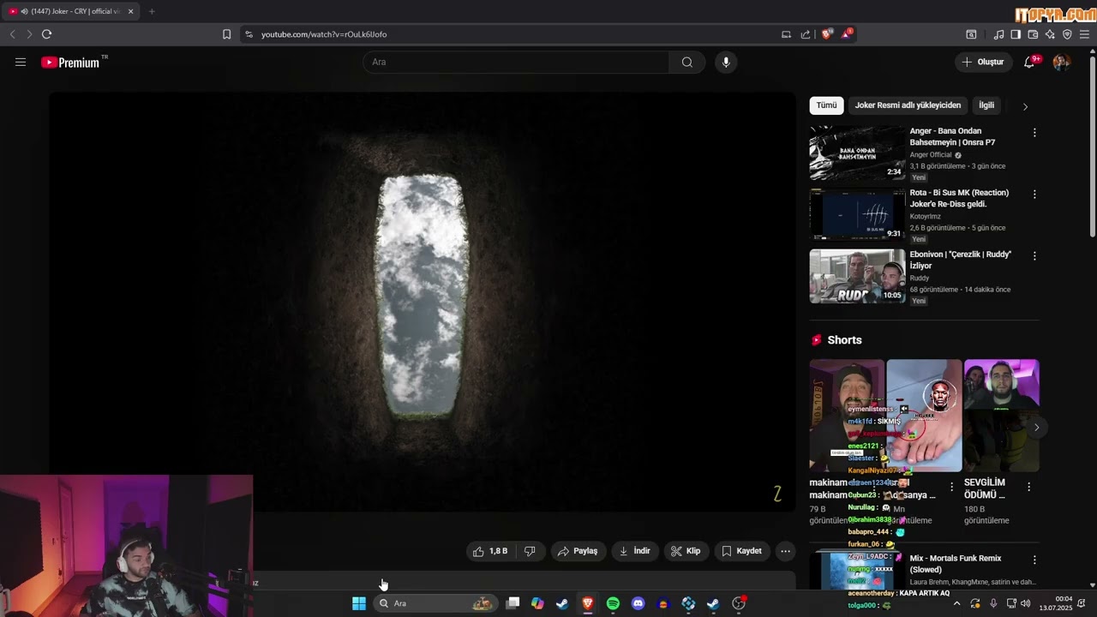Open Brave Wallet icon

[x=1033, y=34]
